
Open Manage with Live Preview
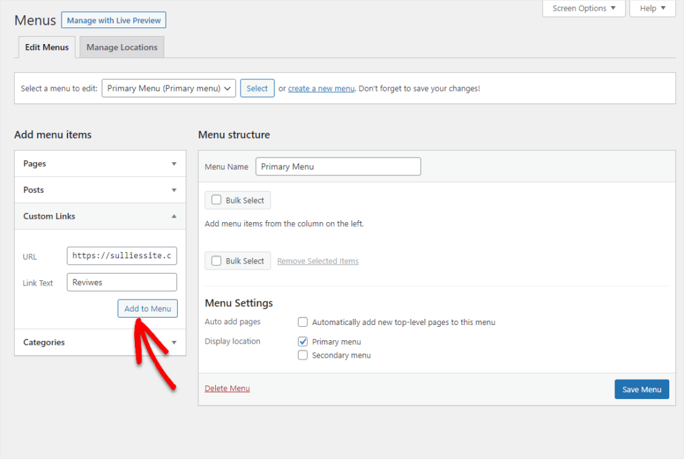[x=114, y=19]
